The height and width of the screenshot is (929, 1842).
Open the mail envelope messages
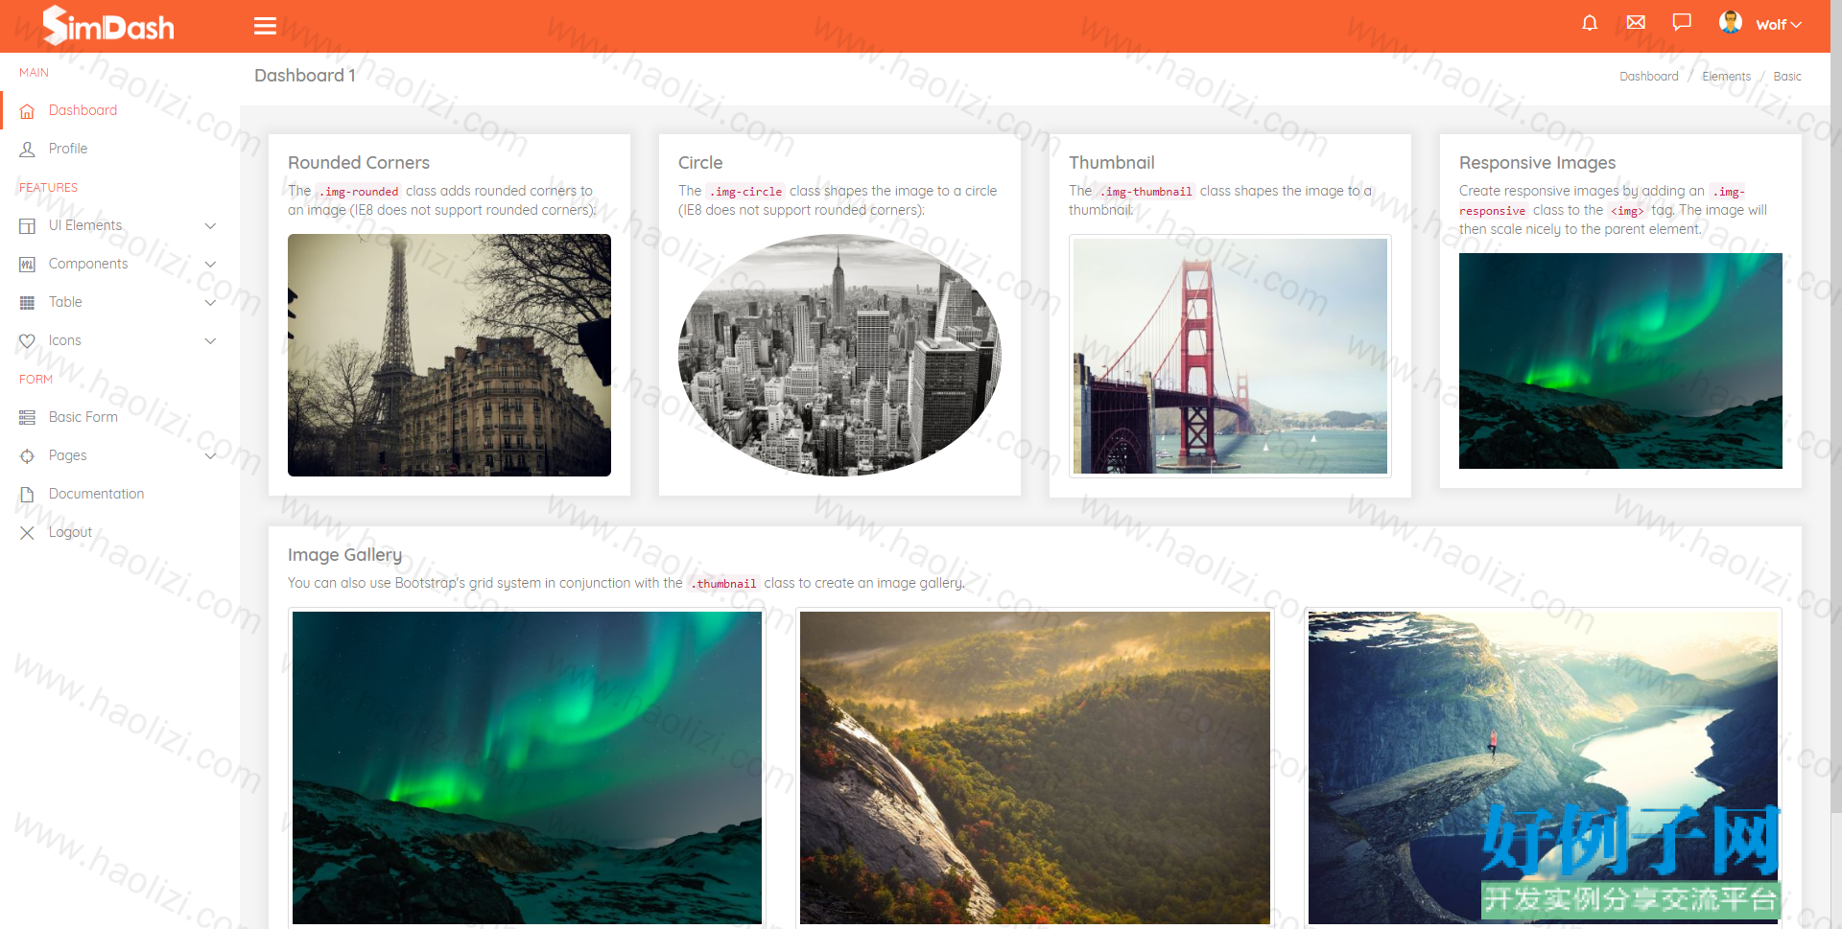coord(1636,23)
